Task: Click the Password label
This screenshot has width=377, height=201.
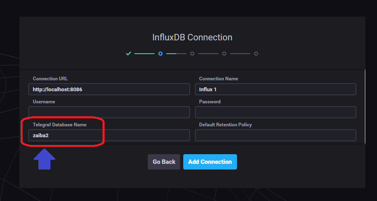Action: [x=210, y=102]
